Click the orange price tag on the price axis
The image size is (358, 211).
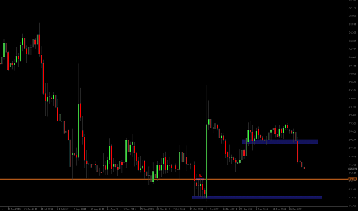[x=352, y=180]
